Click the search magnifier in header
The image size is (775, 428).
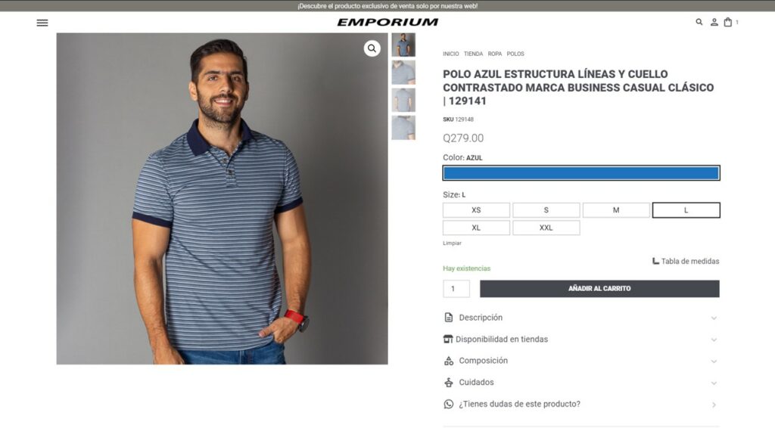[x=699, y=22]
